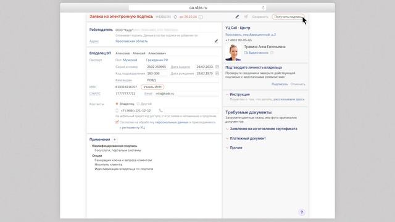
Task: Click Получить подпись button
Action: pos(288,17)
